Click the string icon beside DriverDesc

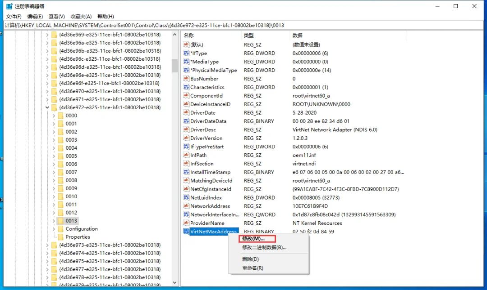[x=186, y=129]
